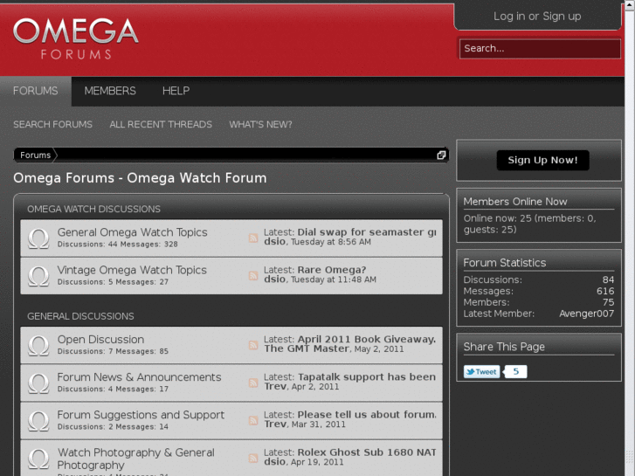Open Watch Photography & General Photography forum

[136, 459]
